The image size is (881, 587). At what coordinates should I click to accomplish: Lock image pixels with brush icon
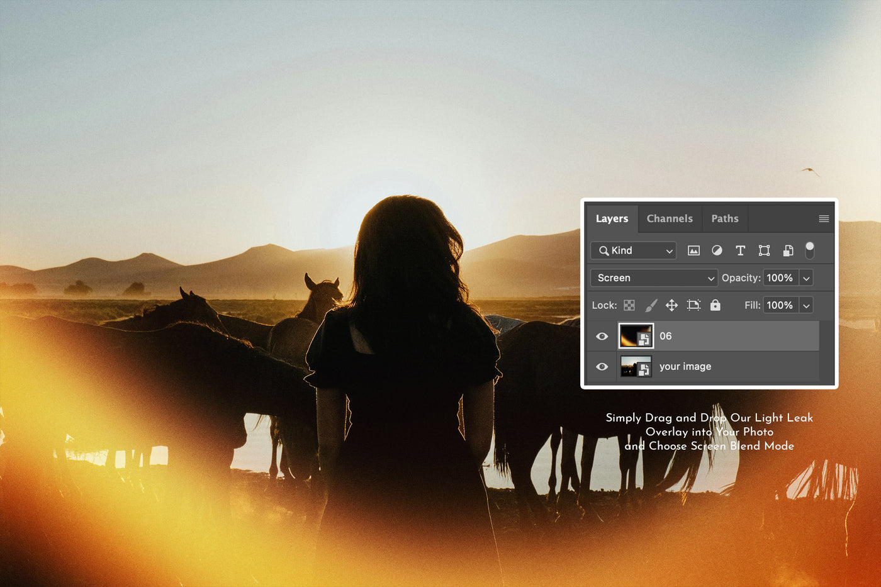[651, 305]
